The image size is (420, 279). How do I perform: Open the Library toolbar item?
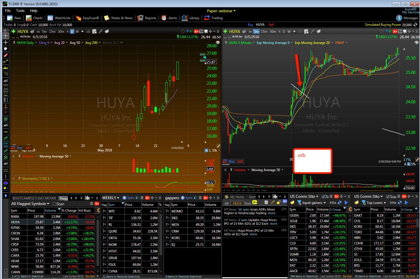pos(190,18)
